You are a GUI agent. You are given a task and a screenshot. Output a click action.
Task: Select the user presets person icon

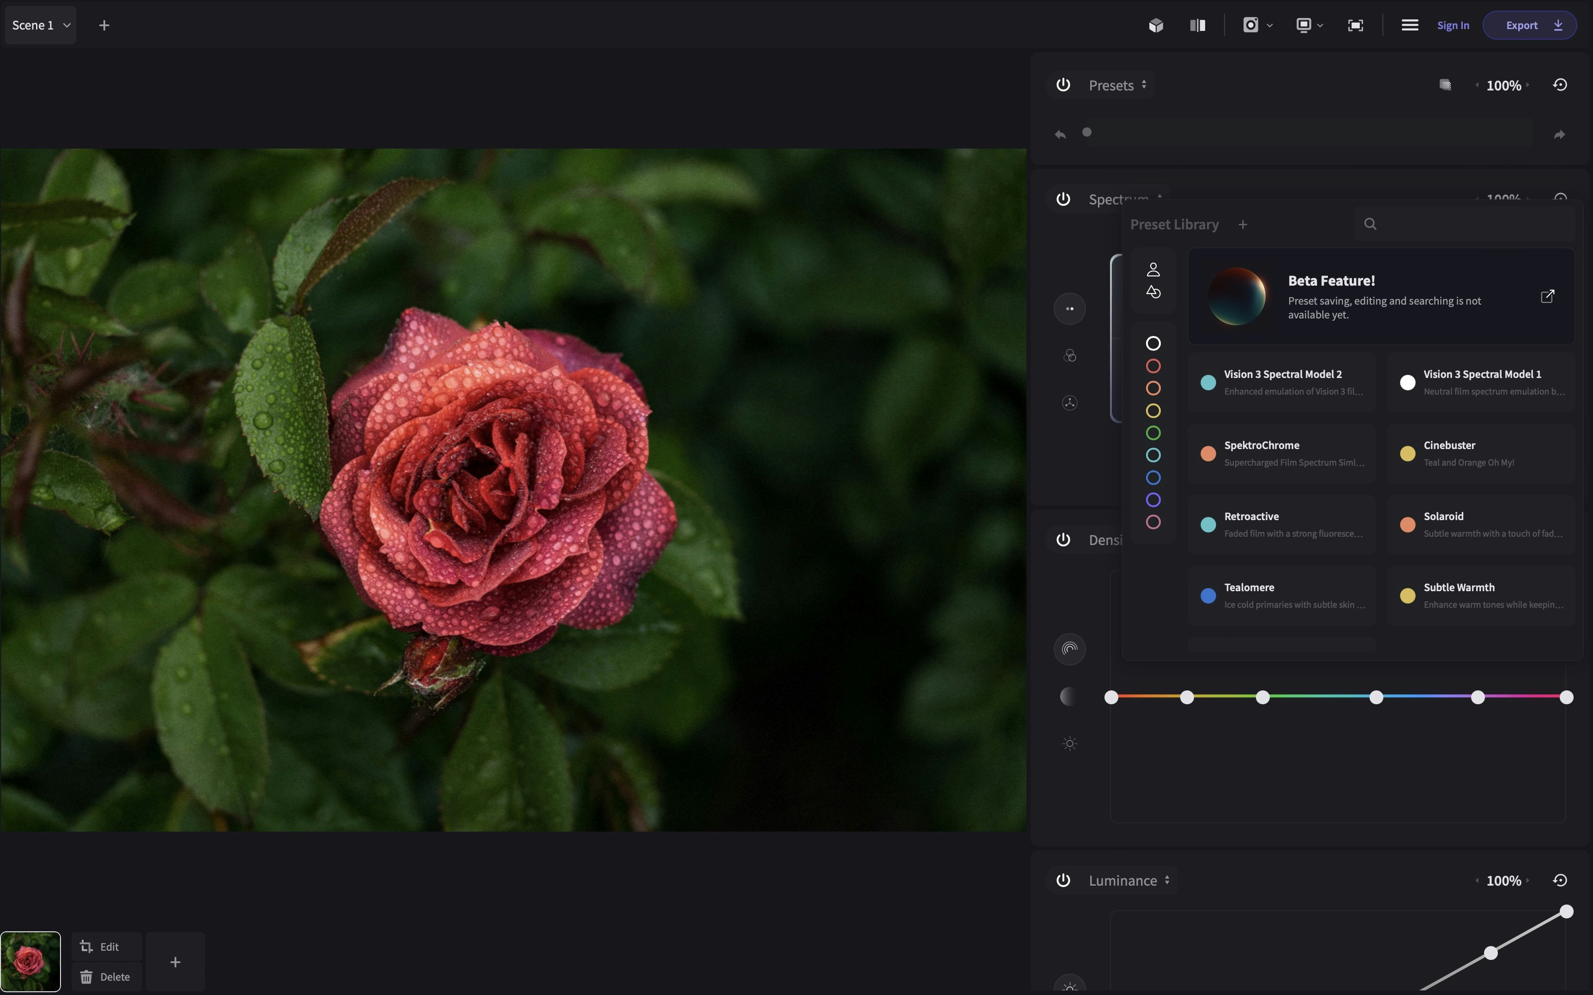click(x=1153, y=269)
